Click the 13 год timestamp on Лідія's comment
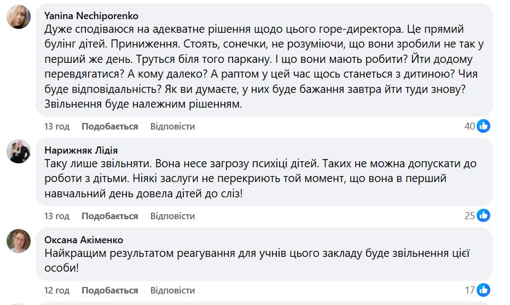This screenshot has height=305, width=510. click(57, 216)
